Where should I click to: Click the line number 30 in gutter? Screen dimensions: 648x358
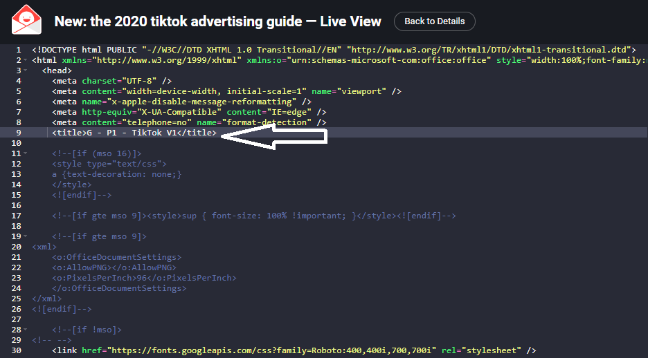pos(16,350)
